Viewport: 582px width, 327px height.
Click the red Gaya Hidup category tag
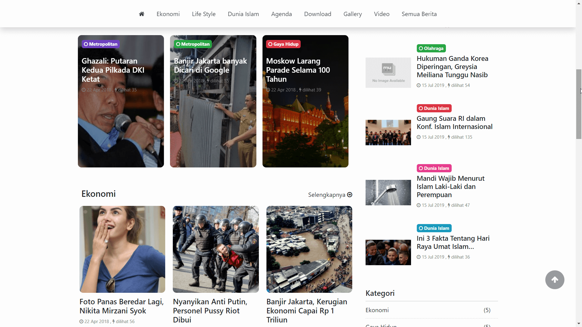click(283, 44)
